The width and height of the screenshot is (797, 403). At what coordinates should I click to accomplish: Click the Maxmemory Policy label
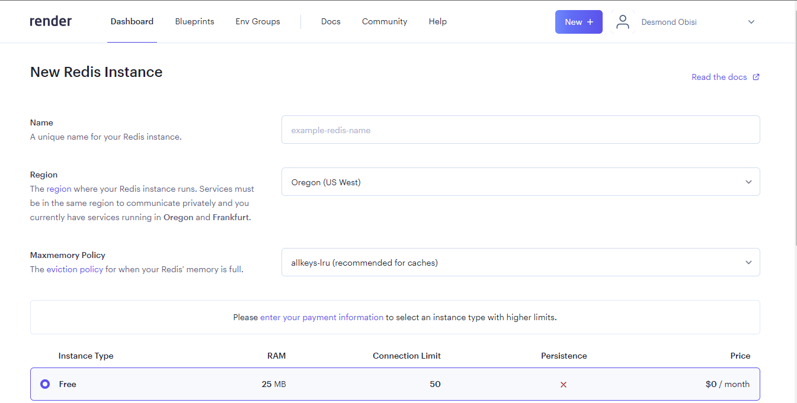68,255
